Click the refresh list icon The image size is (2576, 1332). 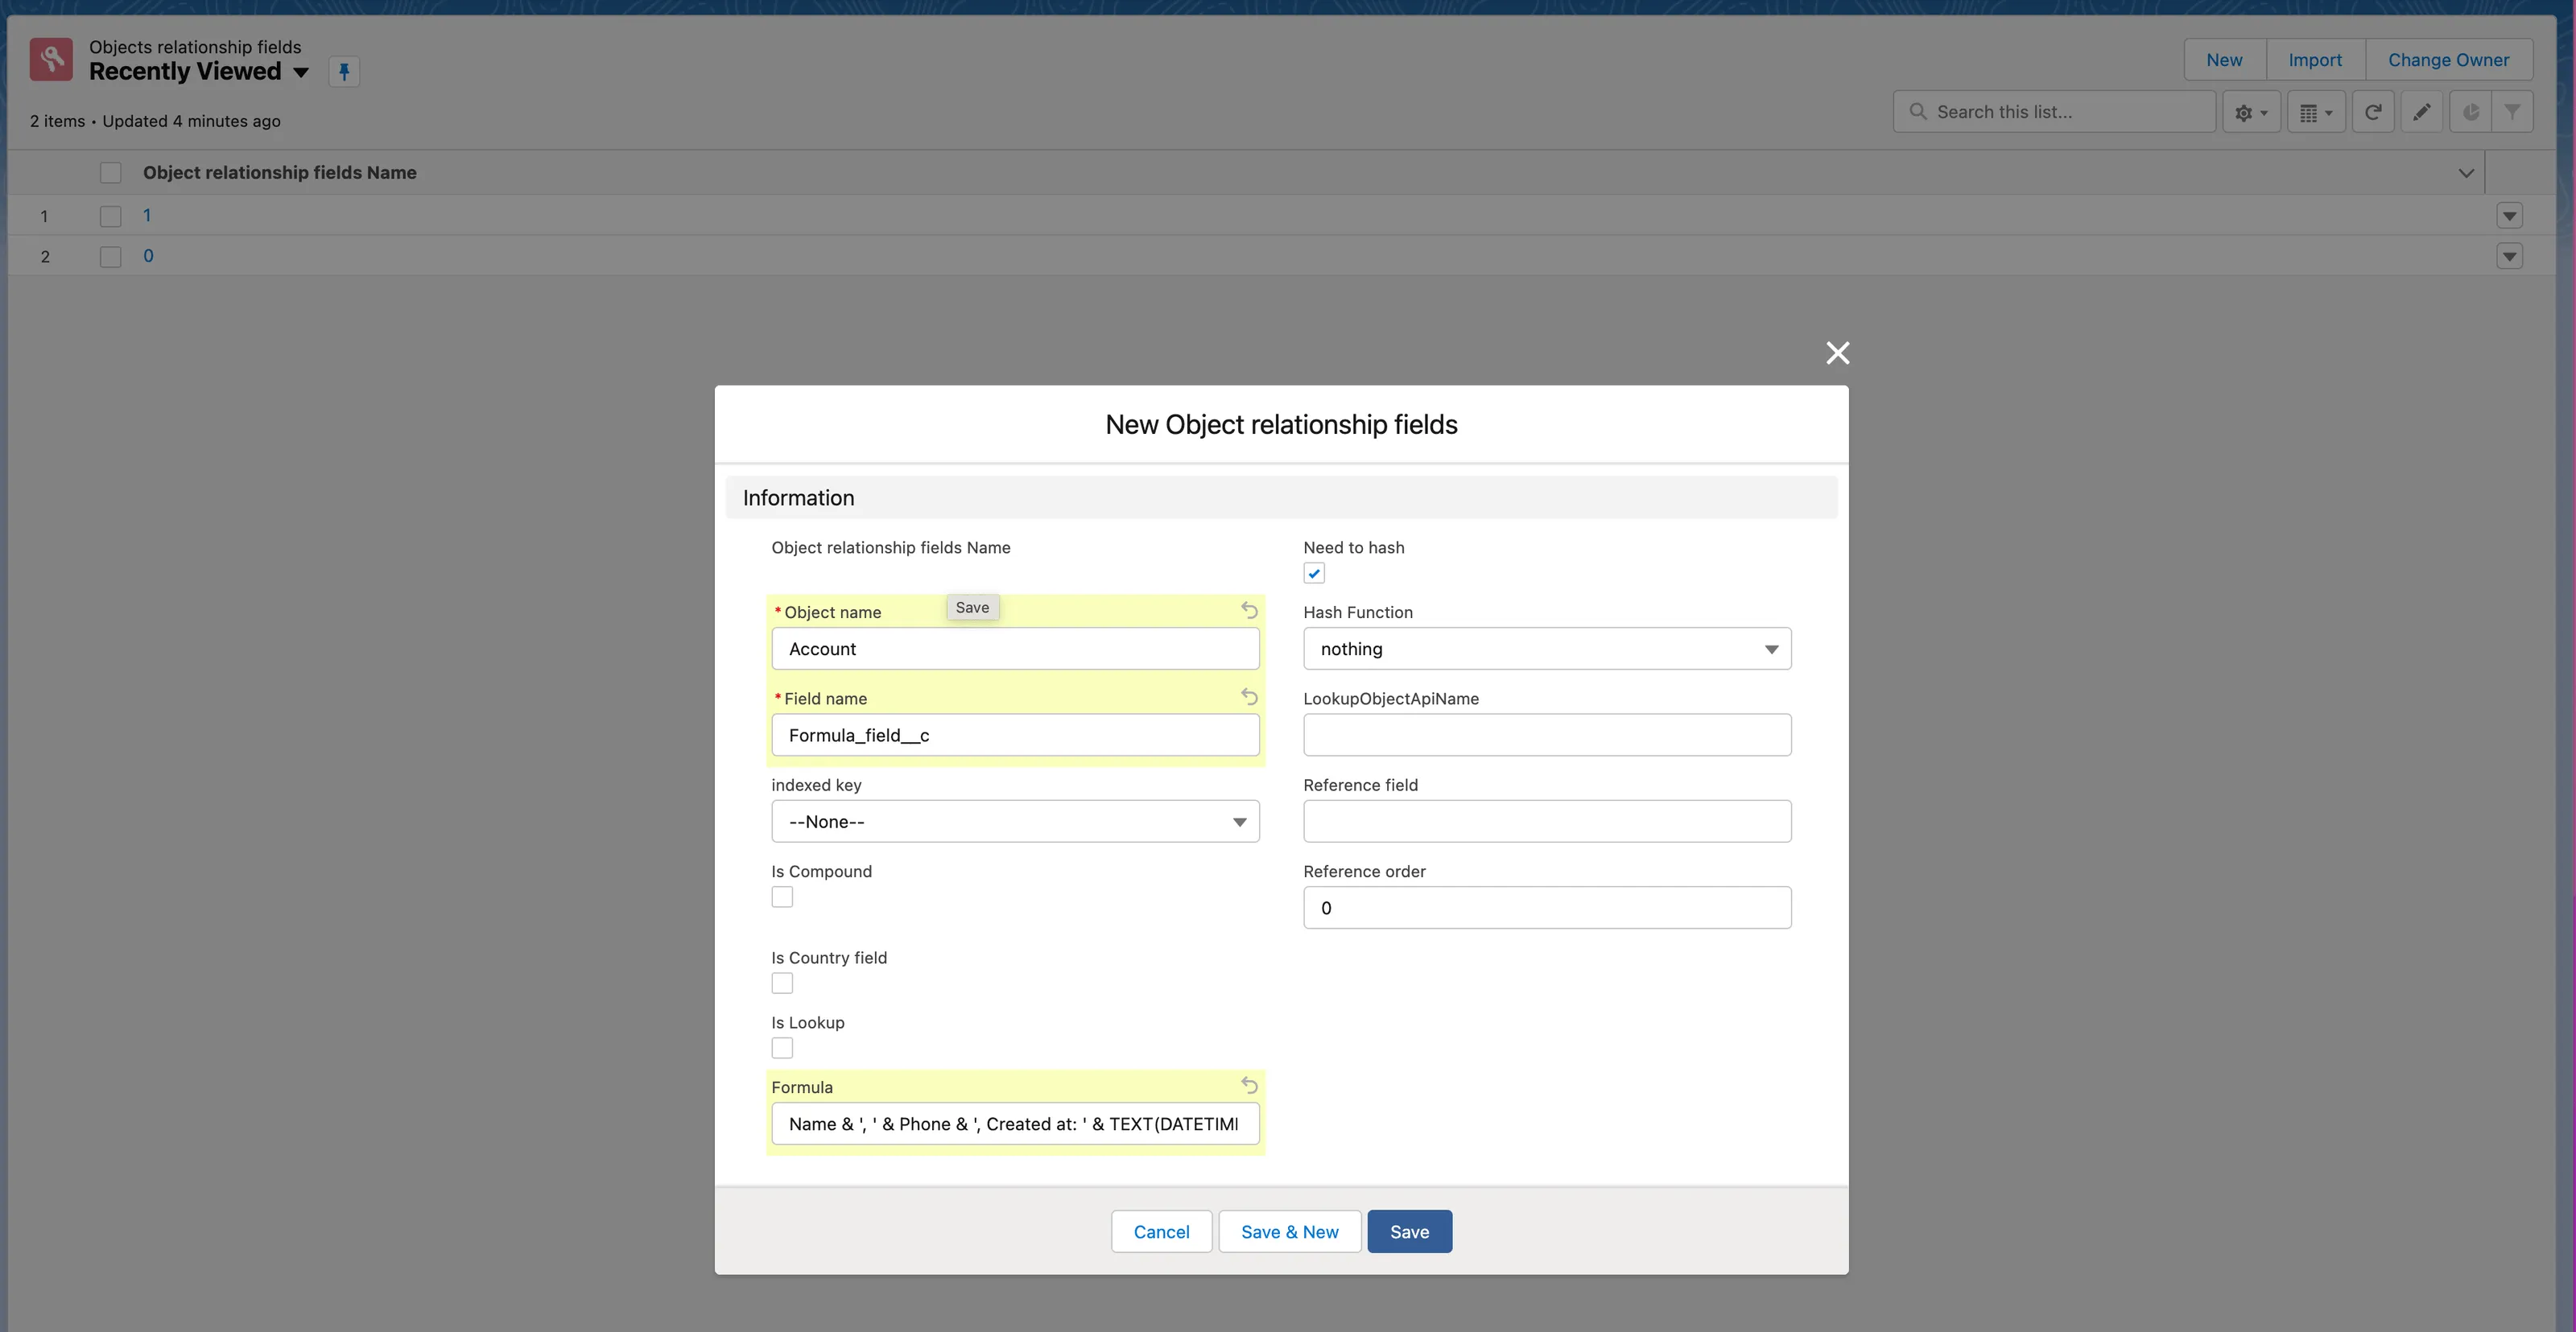click(2372, 113)
